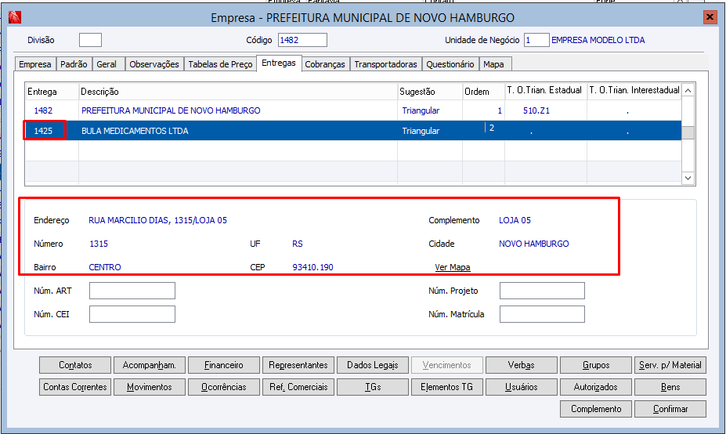Close the Empresa dialog window
The height and width of the screenshot is (434, 726).
pyautogui.click(x=710, y=17)
